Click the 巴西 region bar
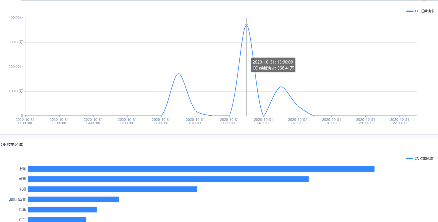The height and width of the screenshot is (222, 438). (x=62, y=209)
